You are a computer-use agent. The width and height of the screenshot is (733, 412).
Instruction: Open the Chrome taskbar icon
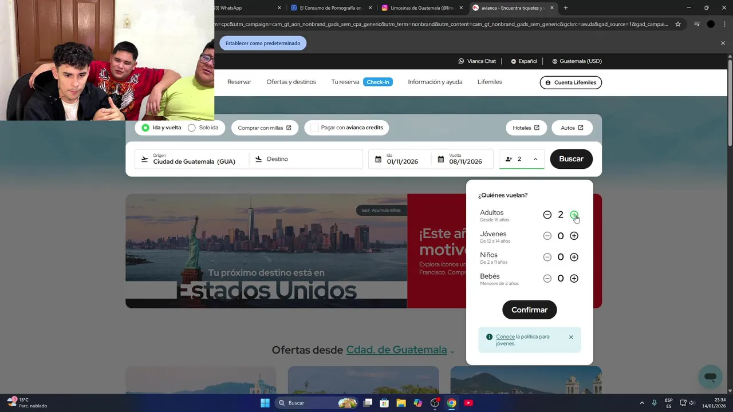[x=452, y=403]
